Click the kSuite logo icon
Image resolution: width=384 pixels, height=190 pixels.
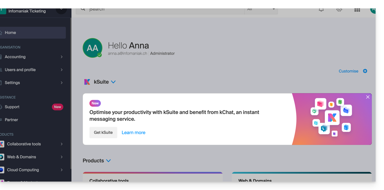click(87, 82)
